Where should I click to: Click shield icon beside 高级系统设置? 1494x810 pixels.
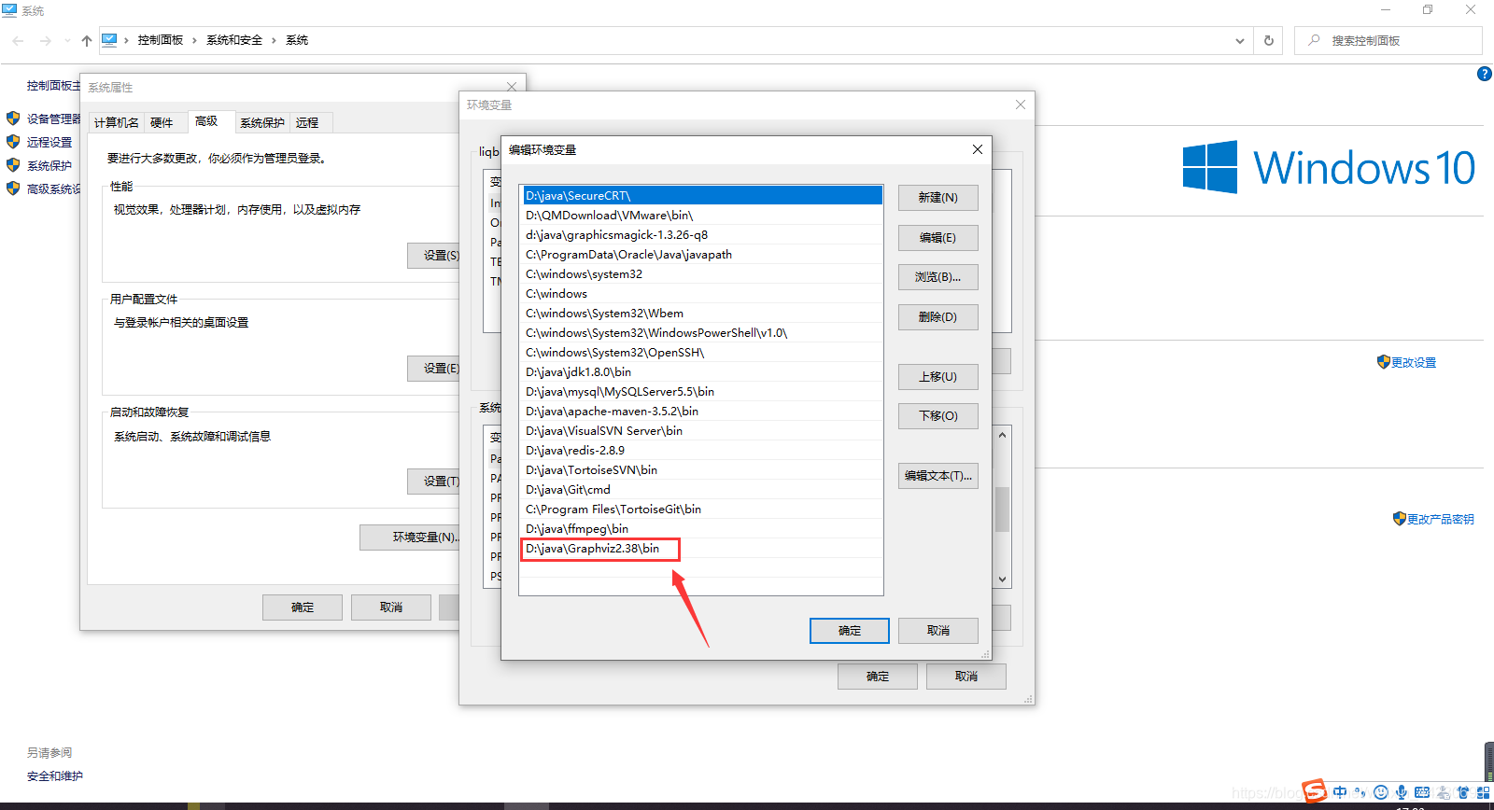coord(13,189)
